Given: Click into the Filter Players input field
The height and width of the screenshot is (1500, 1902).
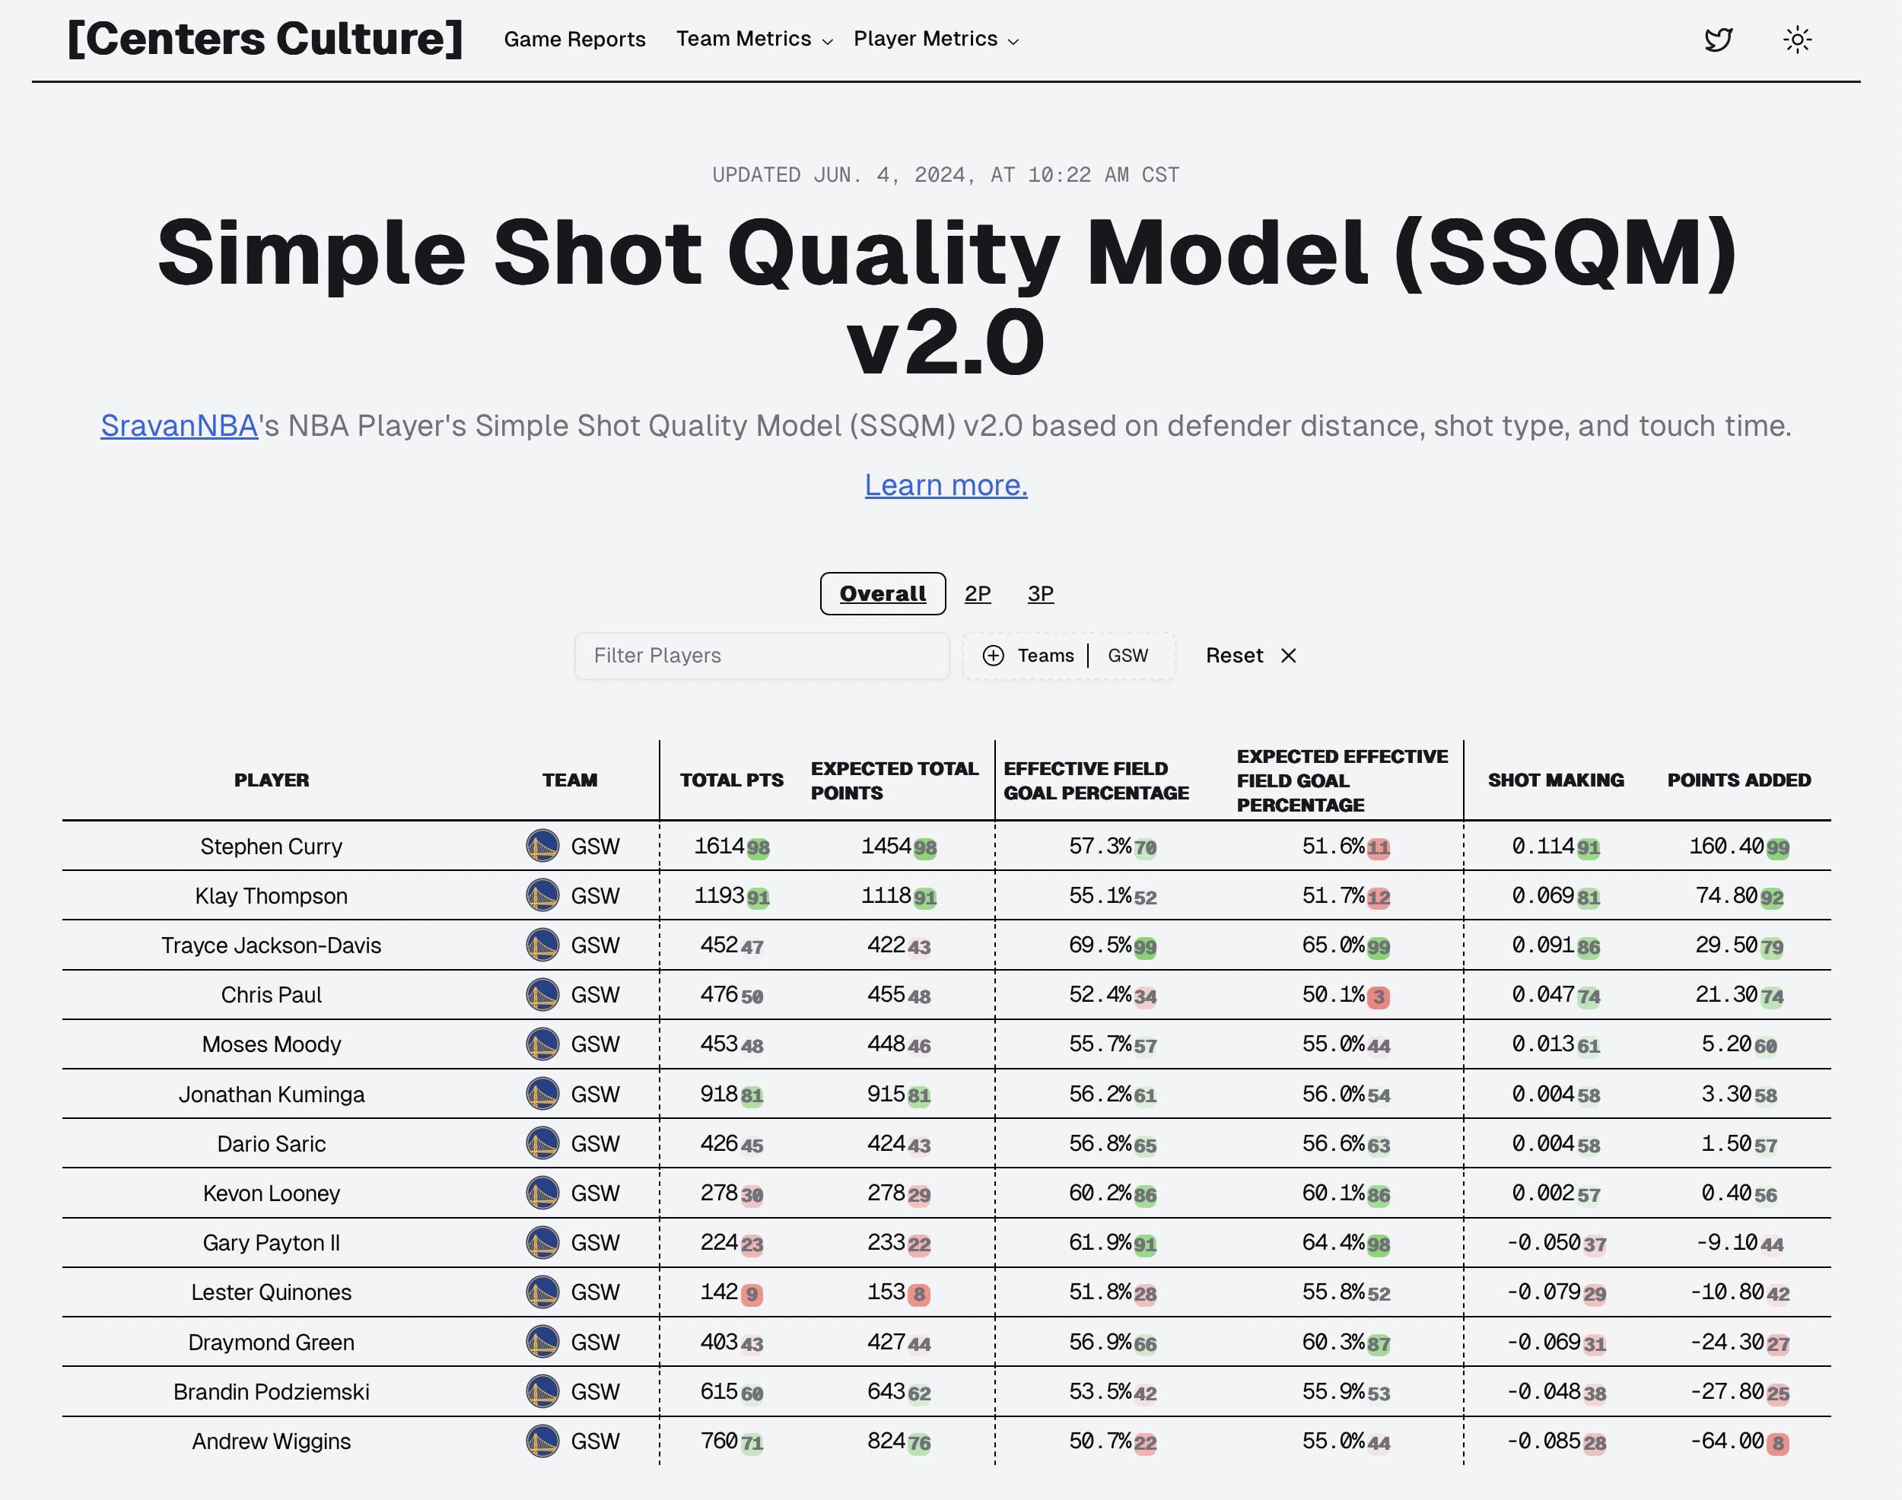Looking at the screenshot, I should (761, 656).
